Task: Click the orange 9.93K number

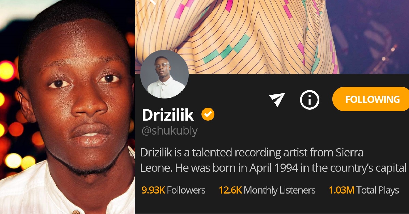Action: click(153, 190)
